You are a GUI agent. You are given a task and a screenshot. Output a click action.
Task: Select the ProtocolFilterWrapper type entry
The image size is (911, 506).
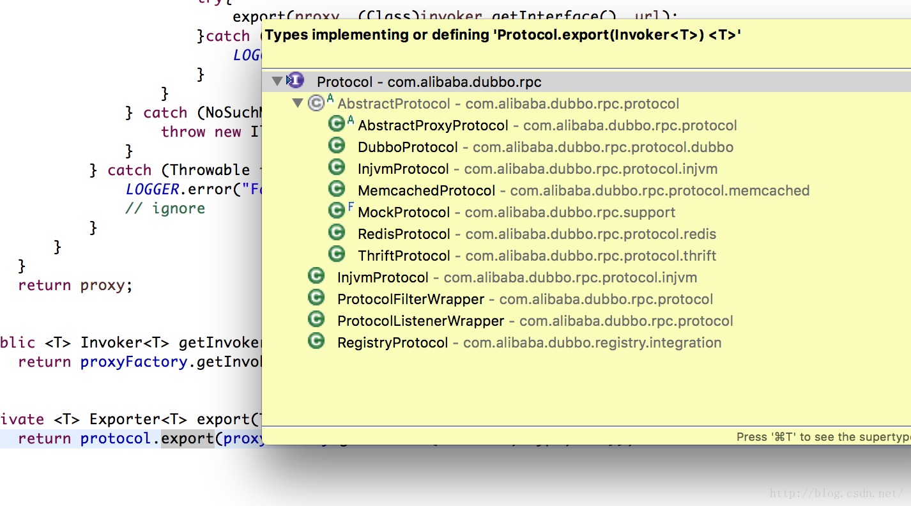tap(525, 299)
